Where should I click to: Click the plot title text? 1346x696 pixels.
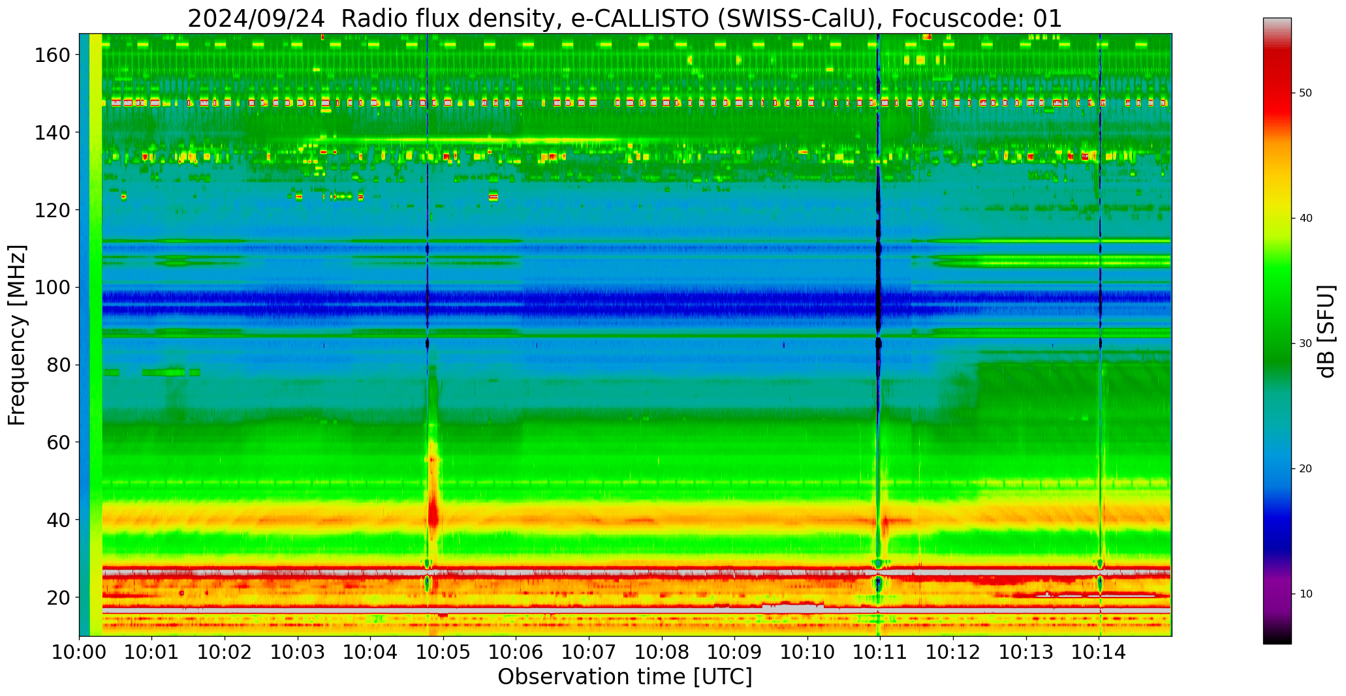[625, 18]
